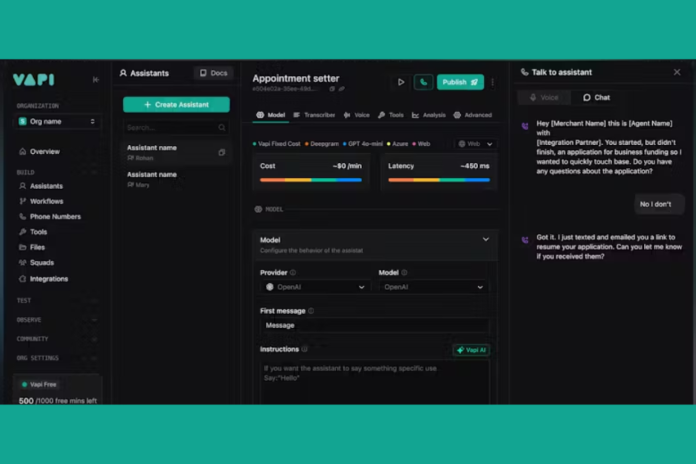Click the search magnifier icon
The width and height of the screenshot is (696, 464).
tap(221, 127)
